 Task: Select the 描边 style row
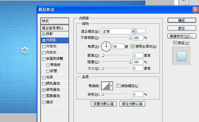click(55, 102)
